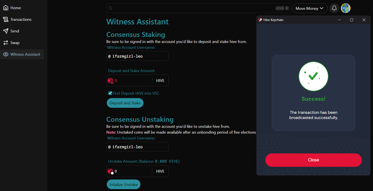373x191 pixels.
Task: Edit staking Witness Account Username field
Action: (137, 56)
